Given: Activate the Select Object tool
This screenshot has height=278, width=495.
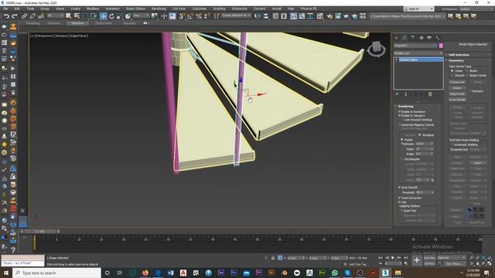Looking at the screenshot, I should (x=69, y=16).
